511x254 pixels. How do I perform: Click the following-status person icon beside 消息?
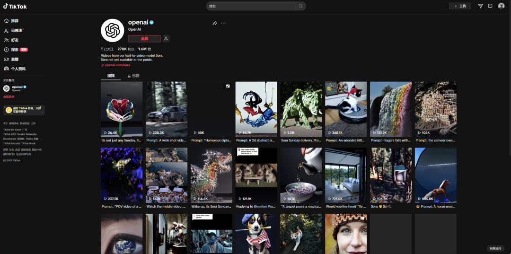point(166,39)
